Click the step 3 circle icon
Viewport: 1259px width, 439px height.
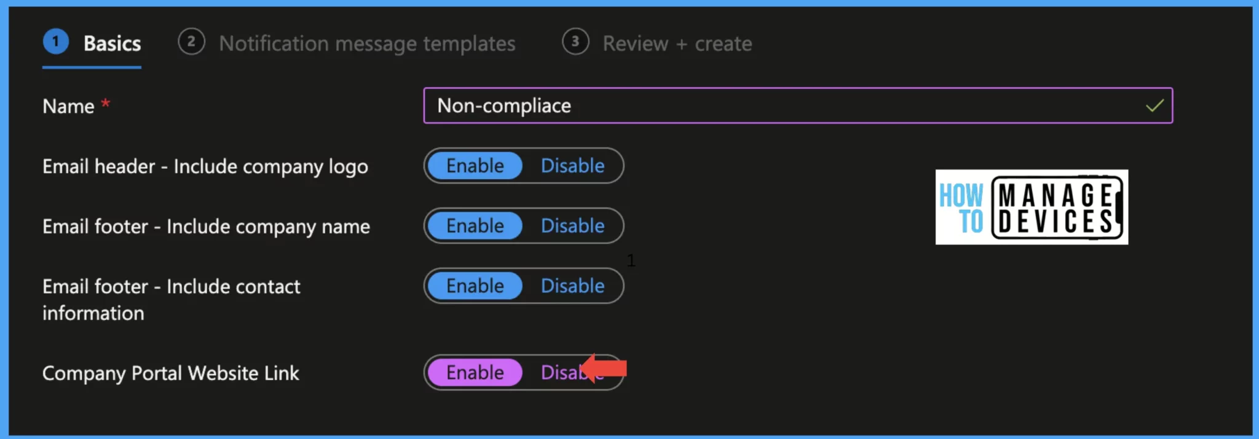(x=575, y=41)
